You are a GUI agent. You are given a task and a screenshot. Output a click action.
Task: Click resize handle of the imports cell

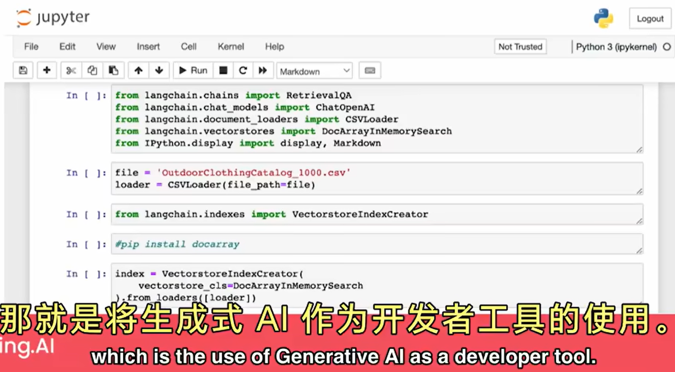tap(639, 150)
